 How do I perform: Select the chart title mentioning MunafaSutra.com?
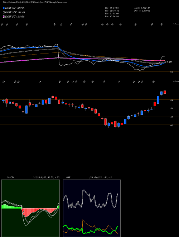pos(35,2)
